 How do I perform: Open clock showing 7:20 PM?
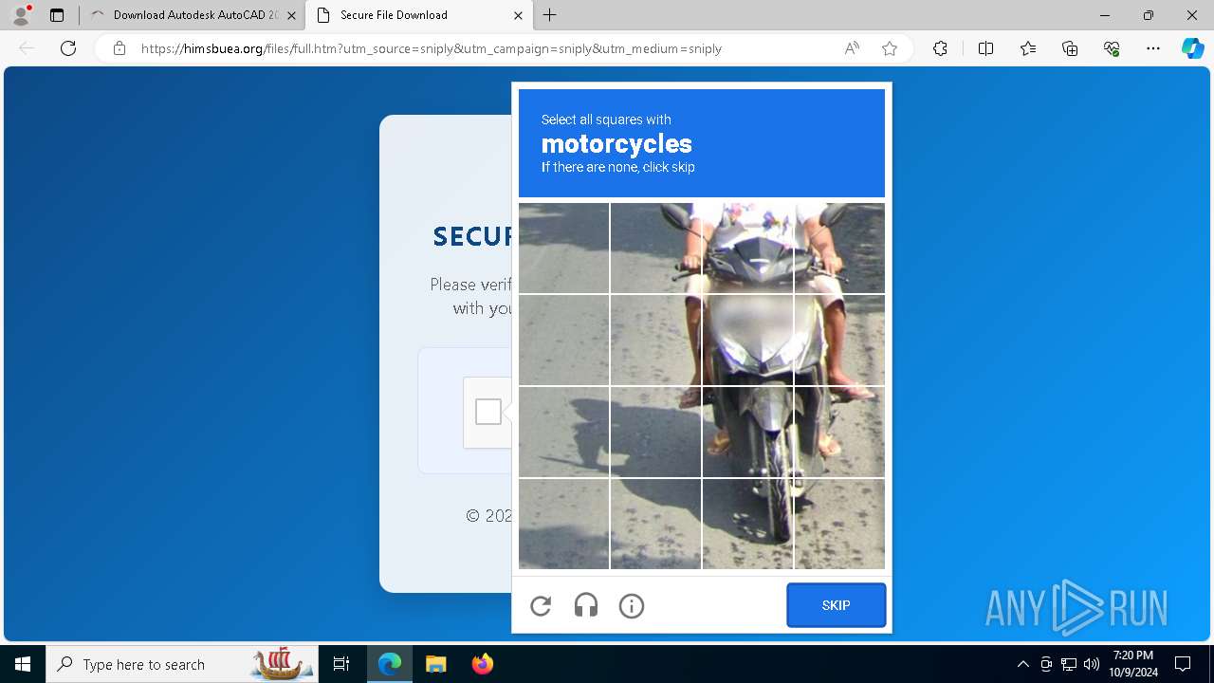click(1133, 664)
